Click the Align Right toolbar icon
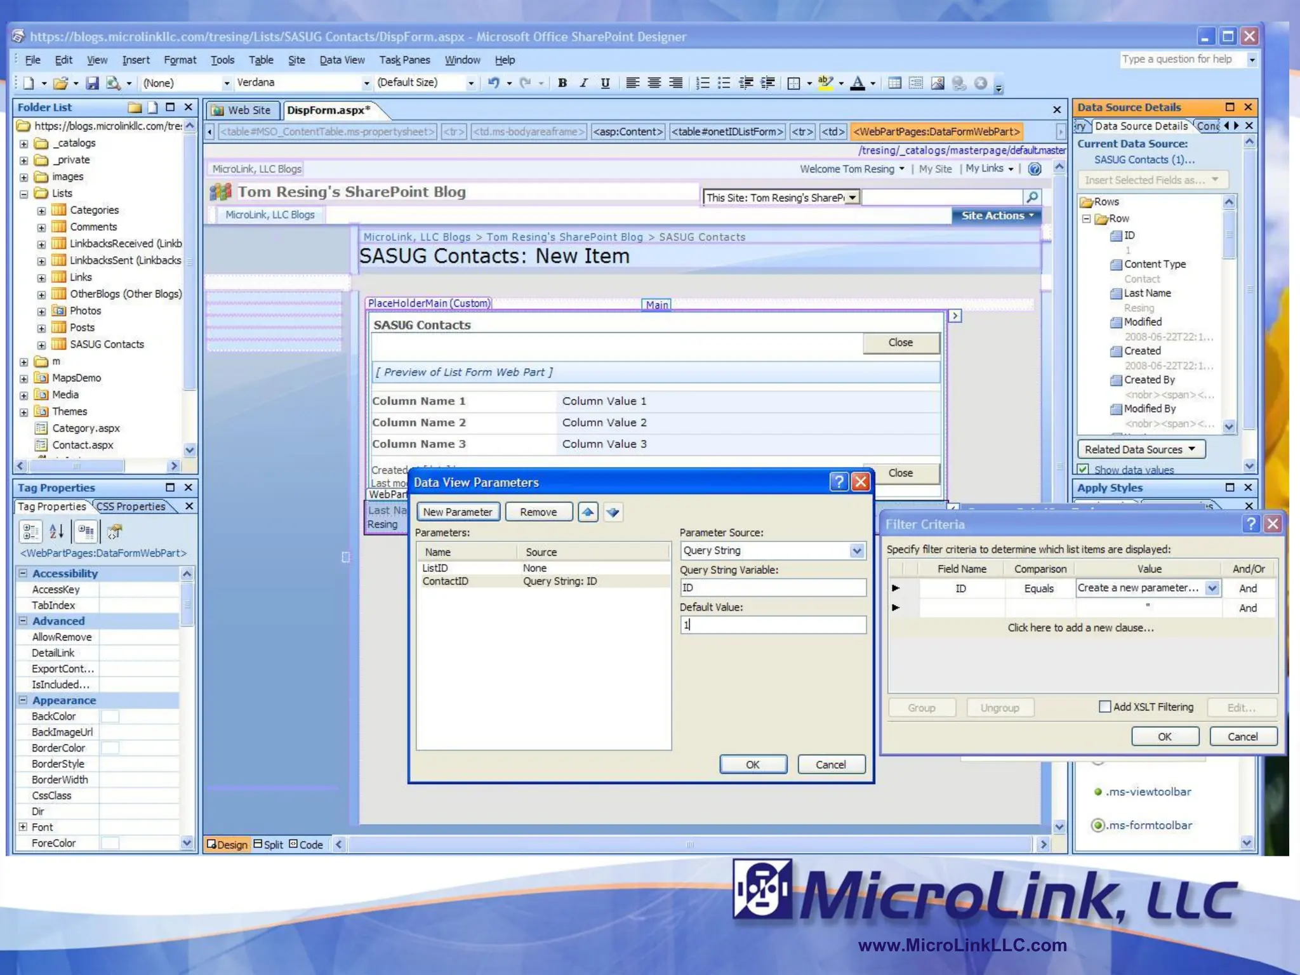Screen dimensions: 1300x975 coord(676,83)
